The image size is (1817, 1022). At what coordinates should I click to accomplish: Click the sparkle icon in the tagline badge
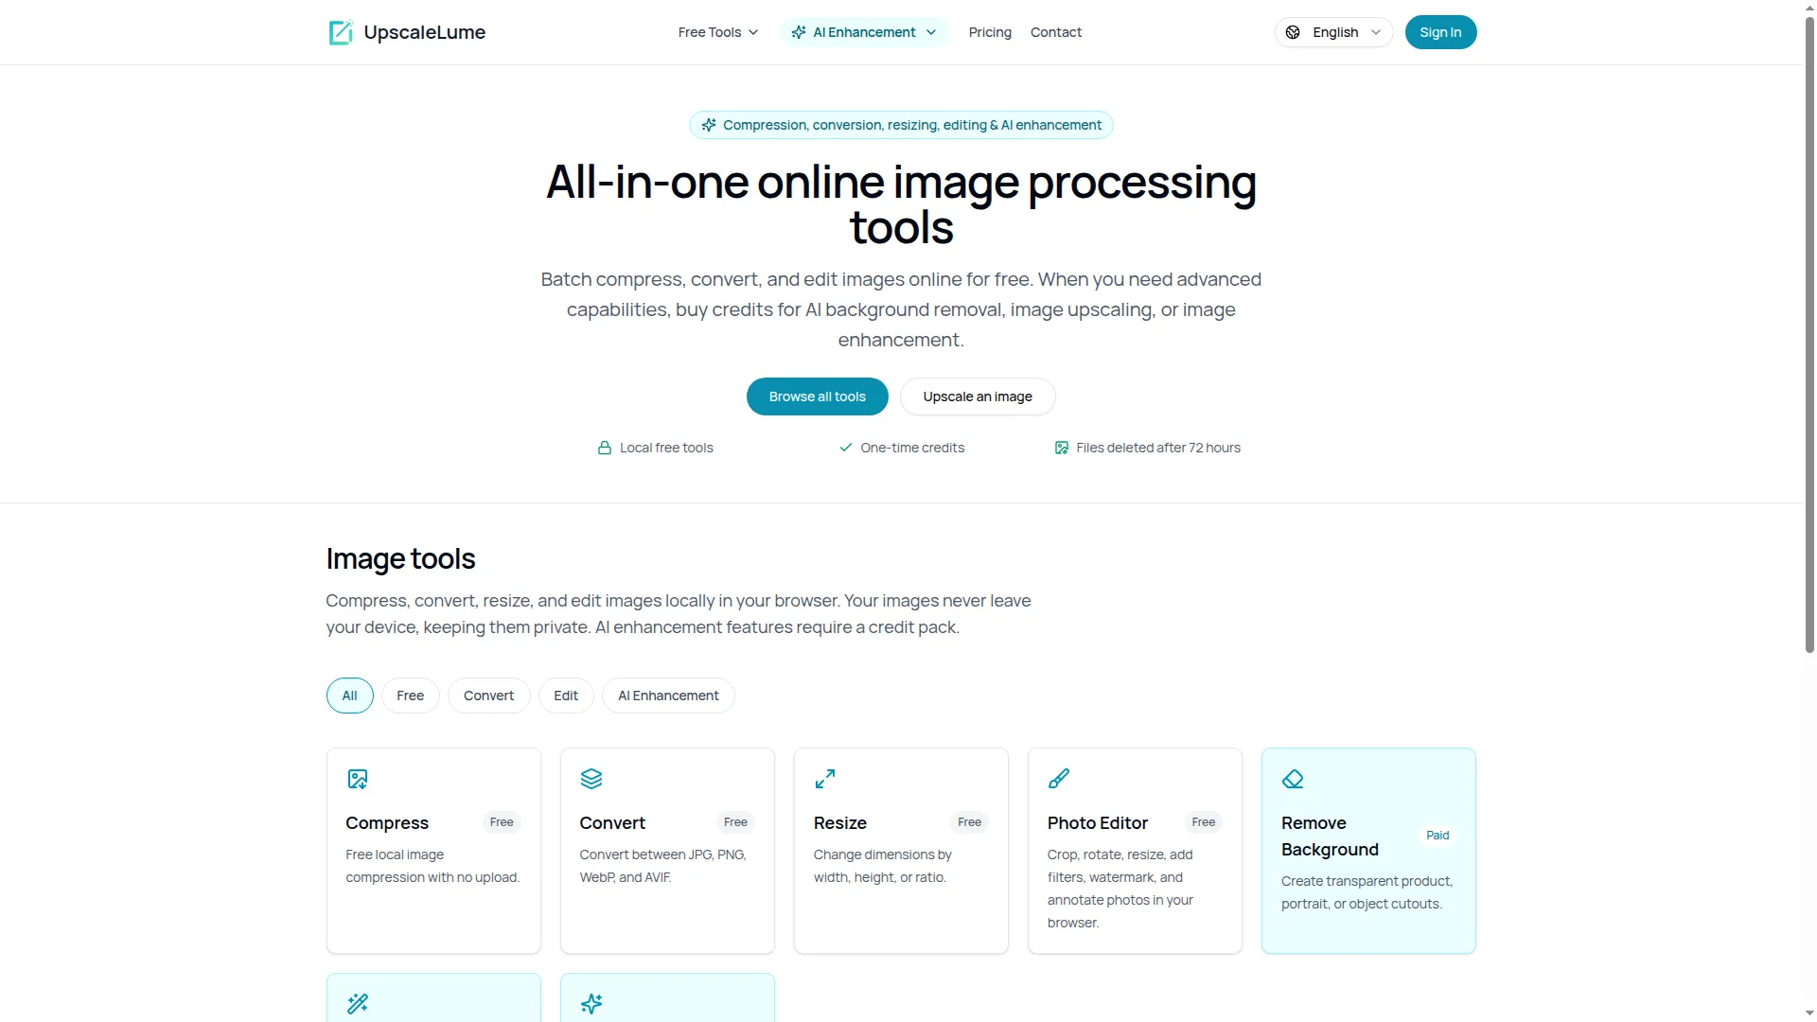709,125
